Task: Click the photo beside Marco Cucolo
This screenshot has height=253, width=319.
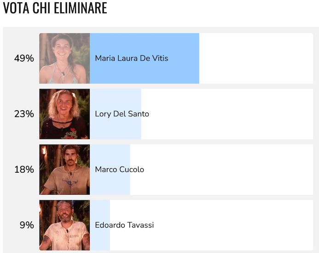Action: [x=64, y=169]
